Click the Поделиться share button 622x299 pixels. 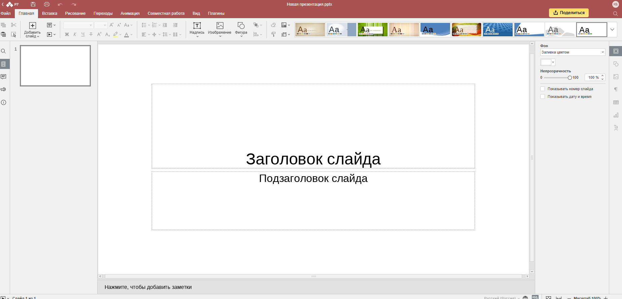(569, 13)
